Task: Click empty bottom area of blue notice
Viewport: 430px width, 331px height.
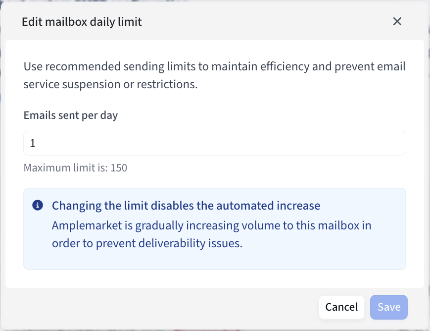Action: pyautogui.click(x=215, y=261)
